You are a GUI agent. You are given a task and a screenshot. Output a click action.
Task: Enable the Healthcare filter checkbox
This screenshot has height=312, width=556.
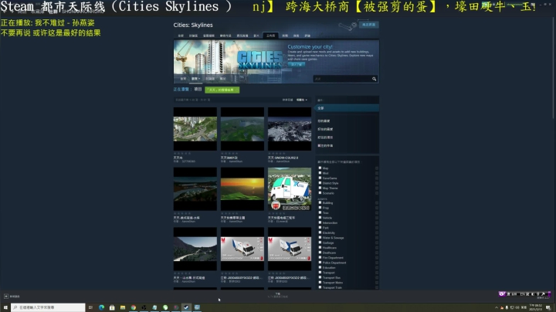[320, 247]
